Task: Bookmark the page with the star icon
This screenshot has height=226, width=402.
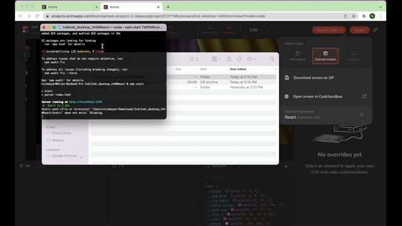Action: [354, 16]
